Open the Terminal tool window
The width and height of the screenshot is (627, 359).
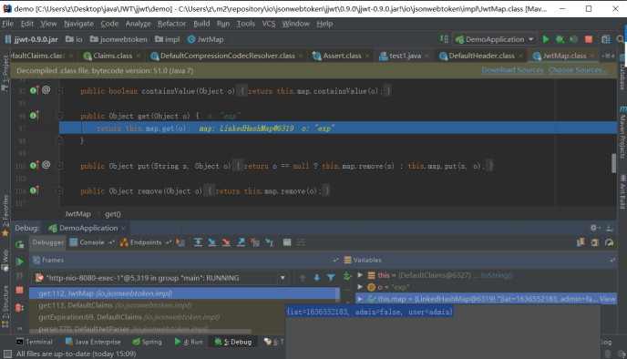[x=35, y=342]
